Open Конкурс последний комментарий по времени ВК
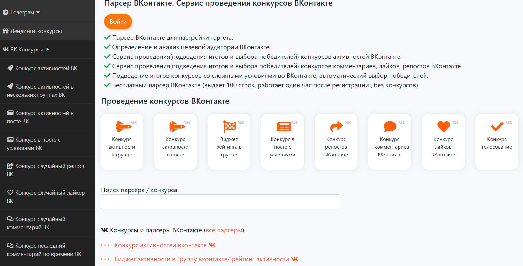The width and height of the screenshot is (523, 266). point(47,250)
